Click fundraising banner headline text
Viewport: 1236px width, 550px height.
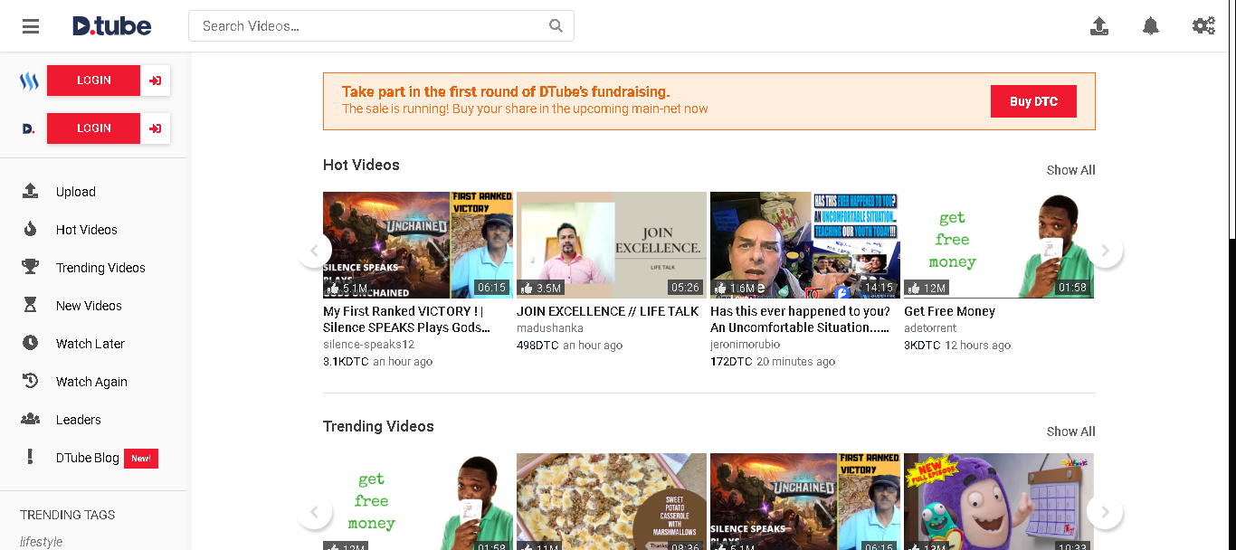tap(506, 91)
